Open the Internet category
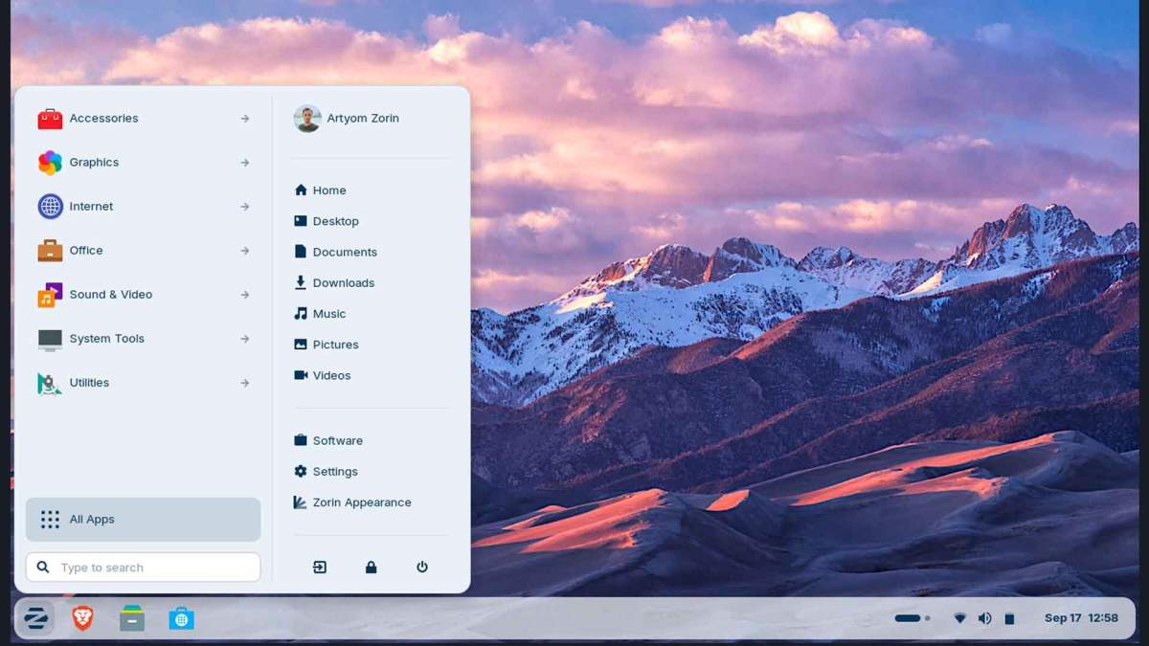This screenshot has height=646, width=1149. click(x=91, y=207)
